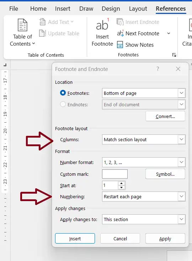Click the Show Notes icon
Image resolution: width=192 pixels, height=261 pixels.
pyautogui.click(x=120, y=45)
